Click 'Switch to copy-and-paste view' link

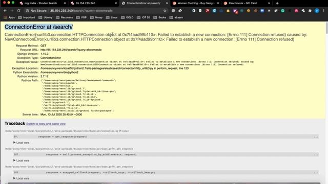pyautogui.click(x=46, y=124)
